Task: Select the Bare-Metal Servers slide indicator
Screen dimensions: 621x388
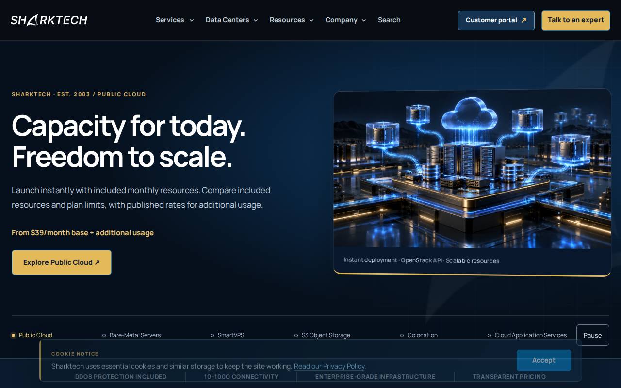Action: point(131,335)
